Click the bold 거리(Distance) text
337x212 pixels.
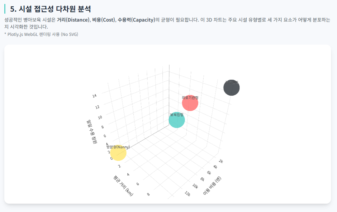73,20
